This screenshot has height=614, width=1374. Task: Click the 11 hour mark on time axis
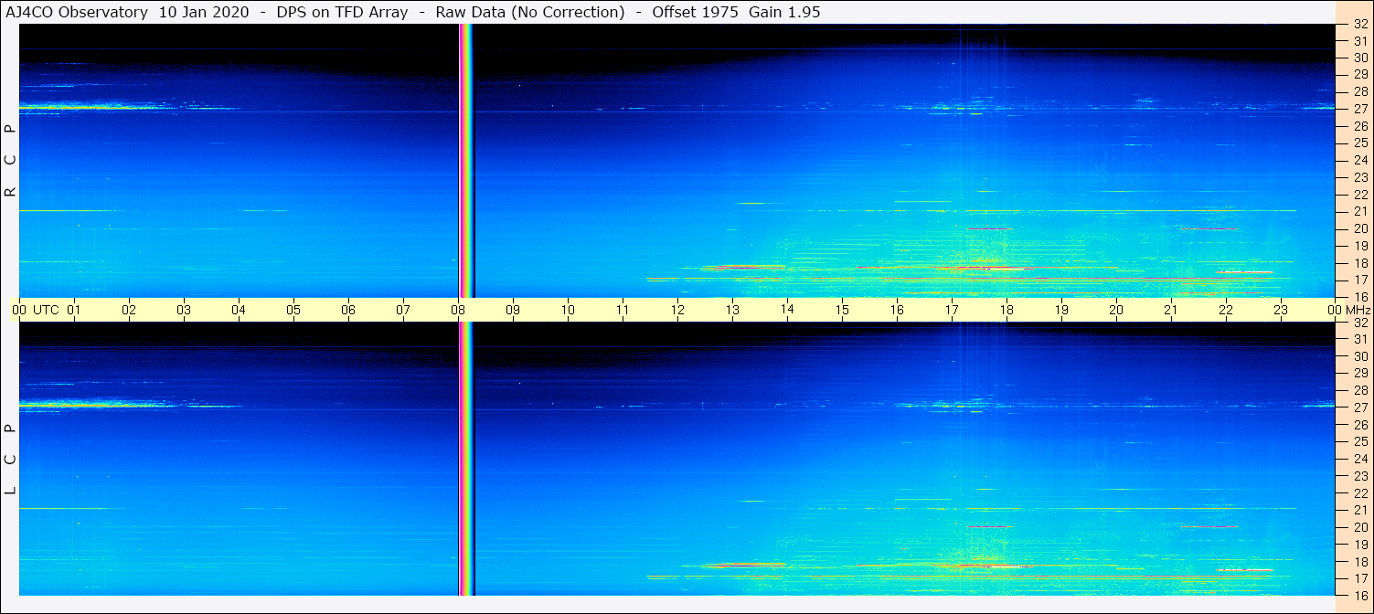[x=623, y=310]
